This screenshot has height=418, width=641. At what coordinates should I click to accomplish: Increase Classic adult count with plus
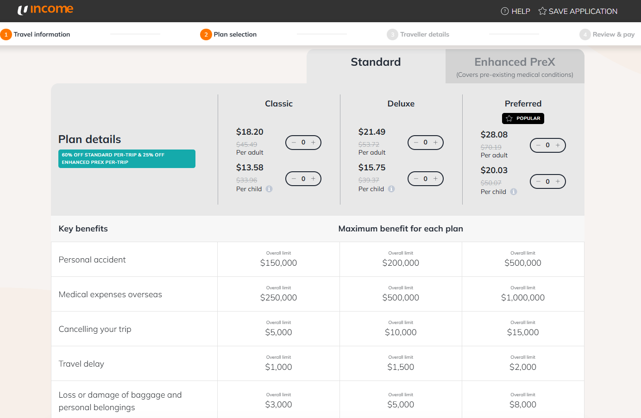pos(314,143)
